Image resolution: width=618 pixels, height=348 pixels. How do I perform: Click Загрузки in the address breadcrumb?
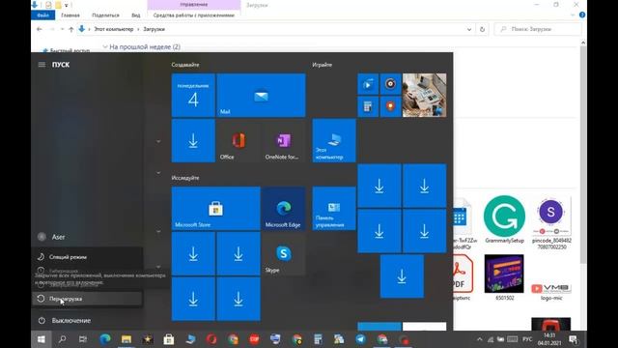coord(154,29)
